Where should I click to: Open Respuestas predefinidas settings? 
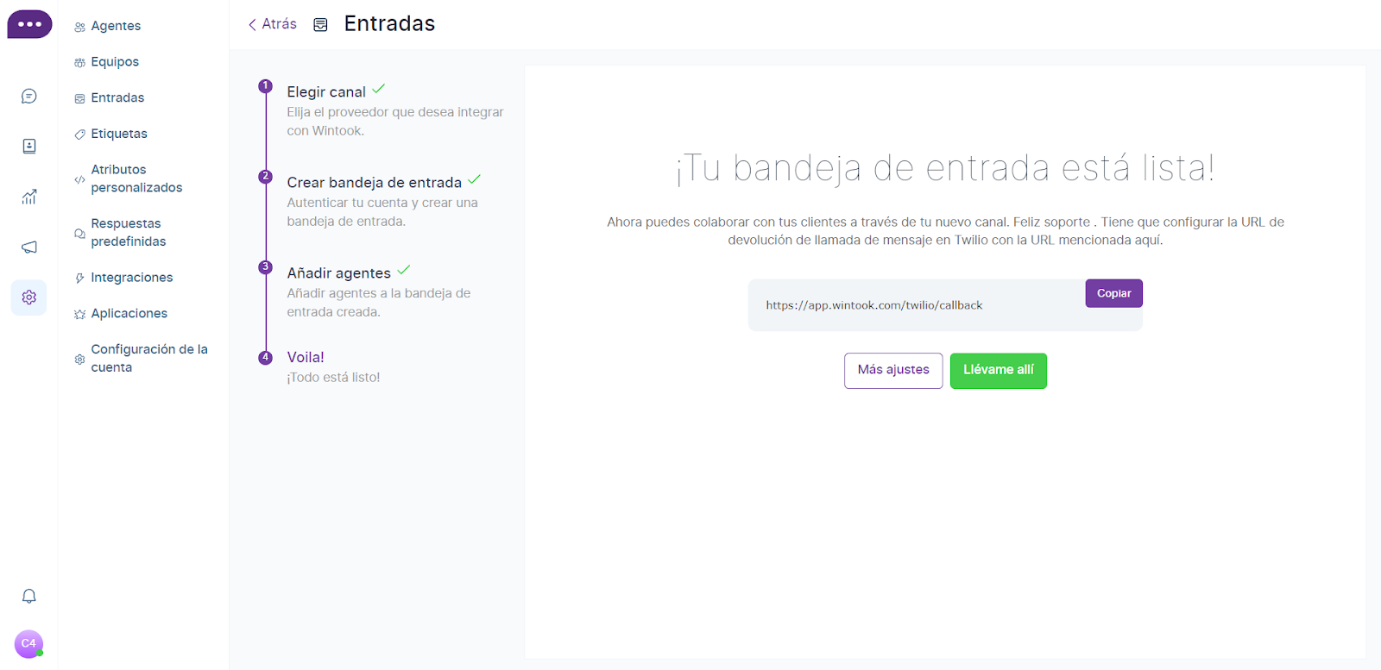coord(128,233)
